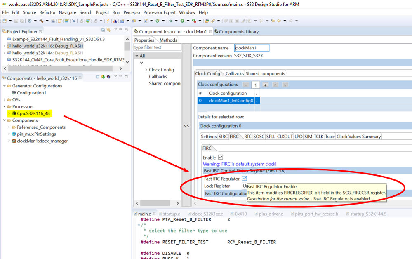
Task: Open the Percepio menu
Action: pyautogui.click(x=132, y=12)
